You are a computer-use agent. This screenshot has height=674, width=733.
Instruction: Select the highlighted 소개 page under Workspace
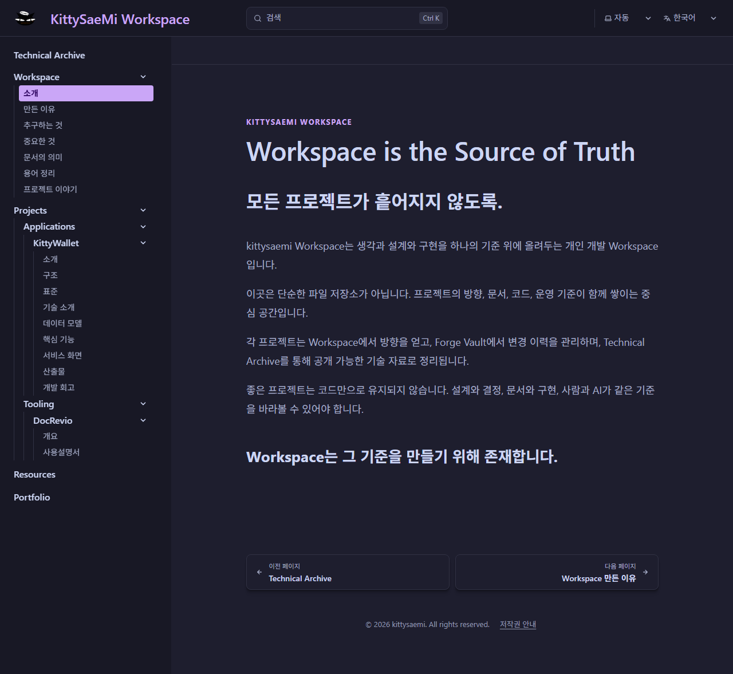click(86, 93)
